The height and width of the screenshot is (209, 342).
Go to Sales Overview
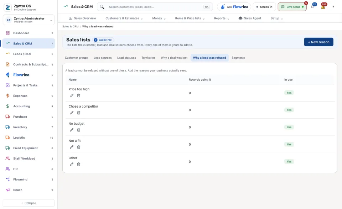[x=82, y=18]
